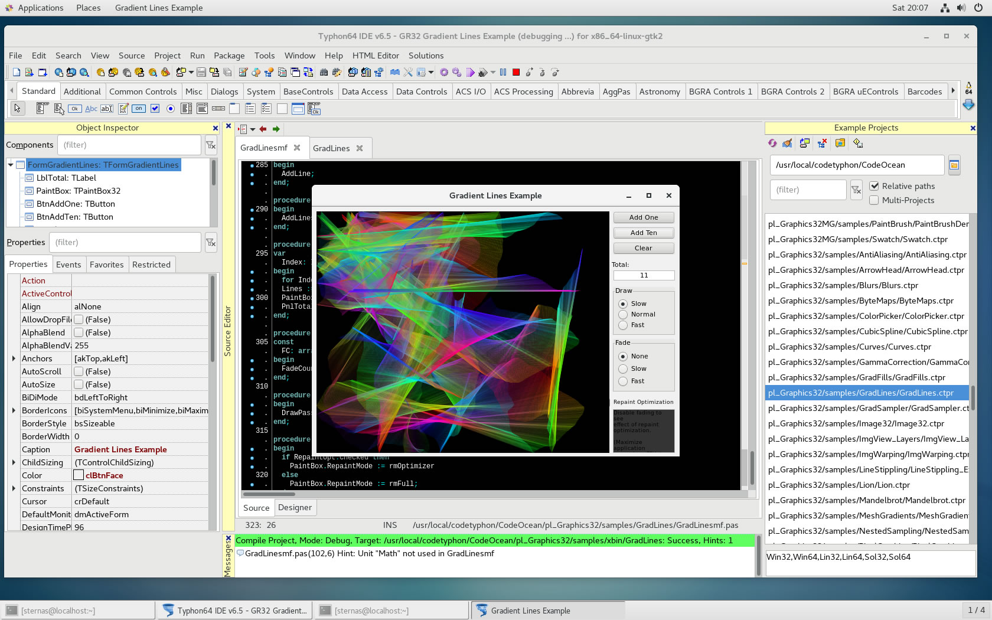Select Slow fade radio button
The height and width of the screenshot is (620, 992).
pyautogui.click(x=623, y=369)
